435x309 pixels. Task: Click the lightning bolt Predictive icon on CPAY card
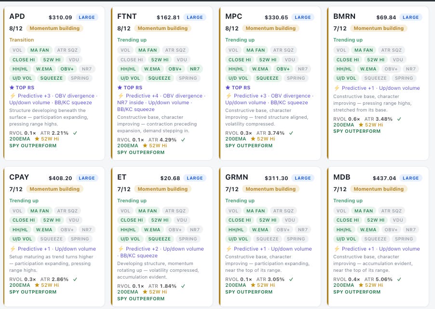(13, 249)
